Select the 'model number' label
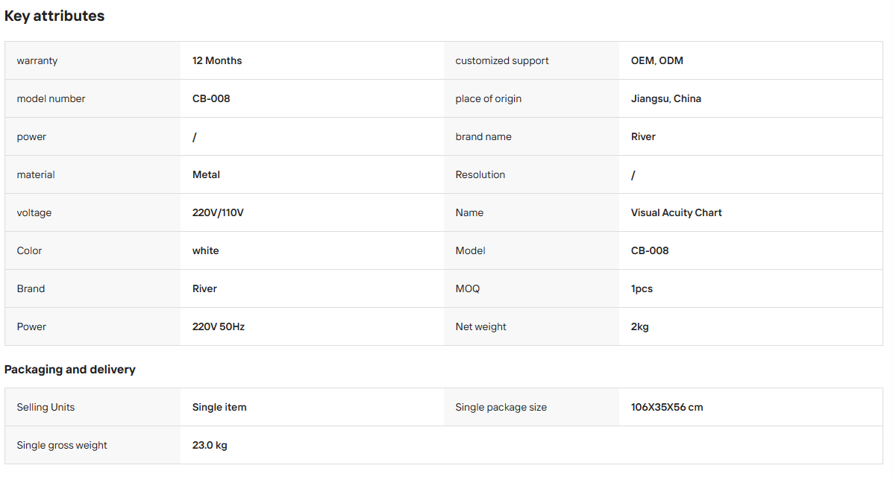 pyautogui.click(x=51, y=98)
